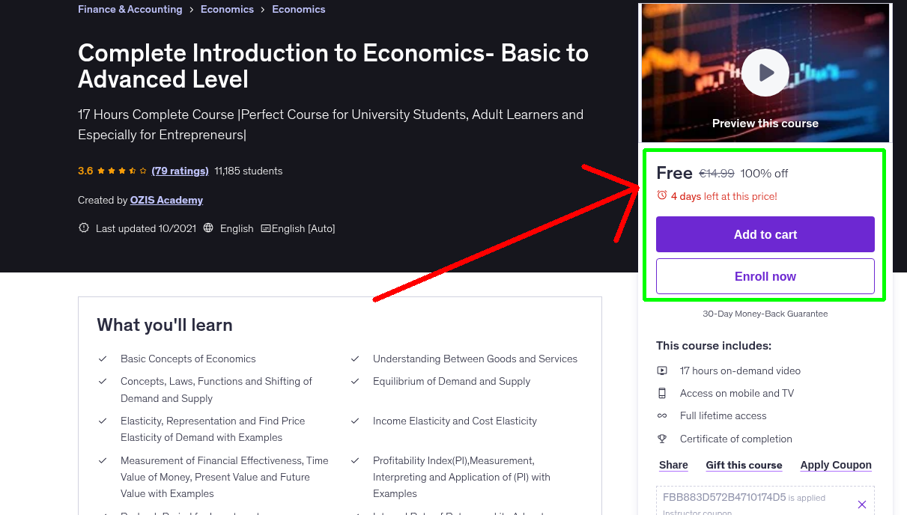Select Apply Coupon
Screen dimensions: 907x515
pos(835,465)
